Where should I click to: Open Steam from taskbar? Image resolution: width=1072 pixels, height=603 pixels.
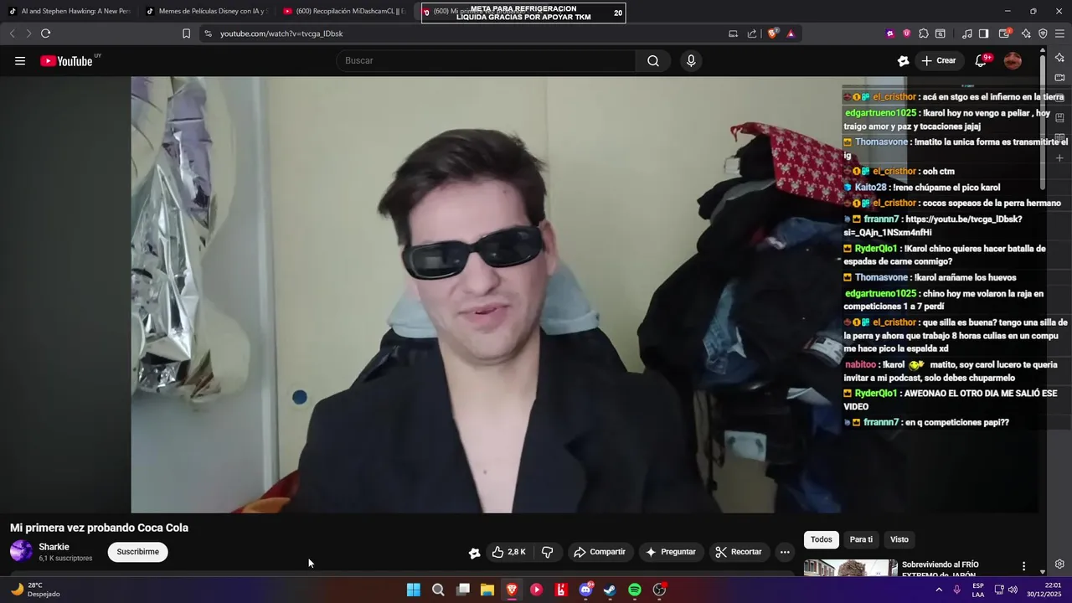[x=611, y=590]
